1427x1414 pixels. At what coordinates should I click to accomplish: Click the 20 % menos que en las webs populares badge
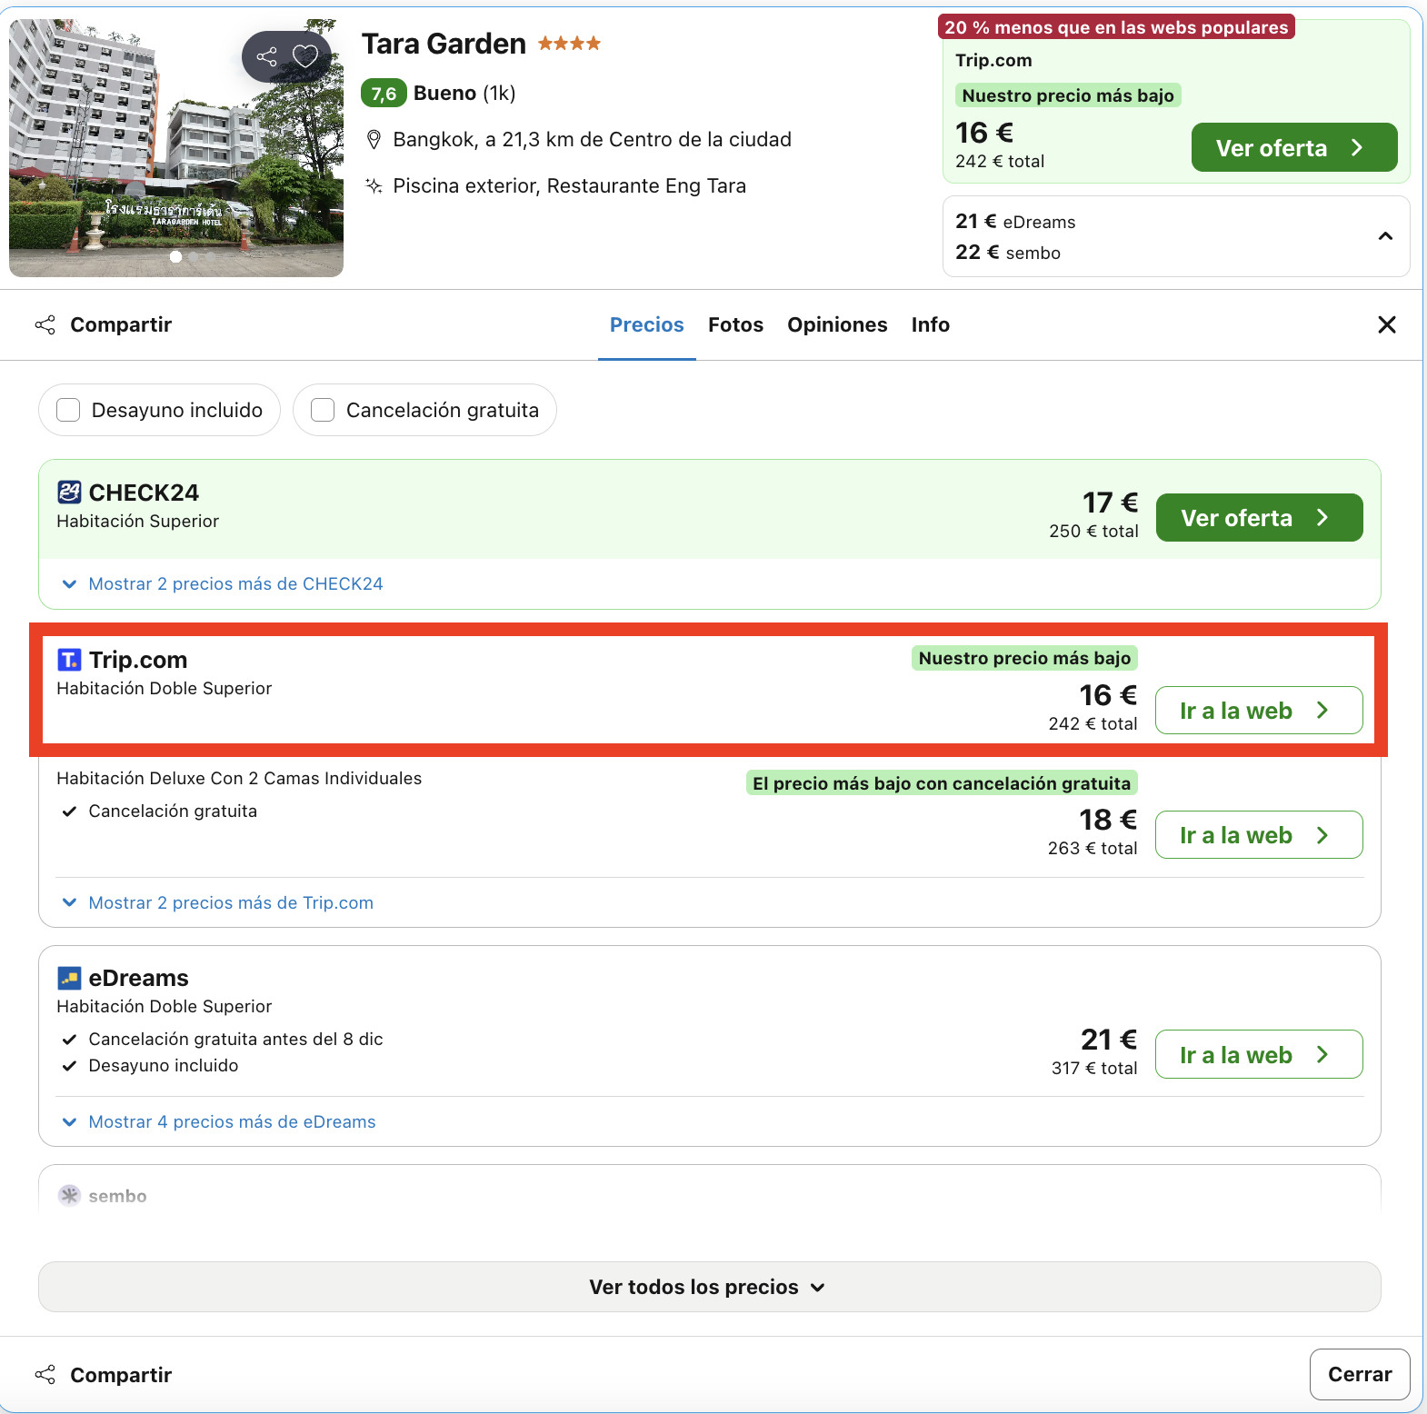pyautogui.click(x=1116, y=27)
